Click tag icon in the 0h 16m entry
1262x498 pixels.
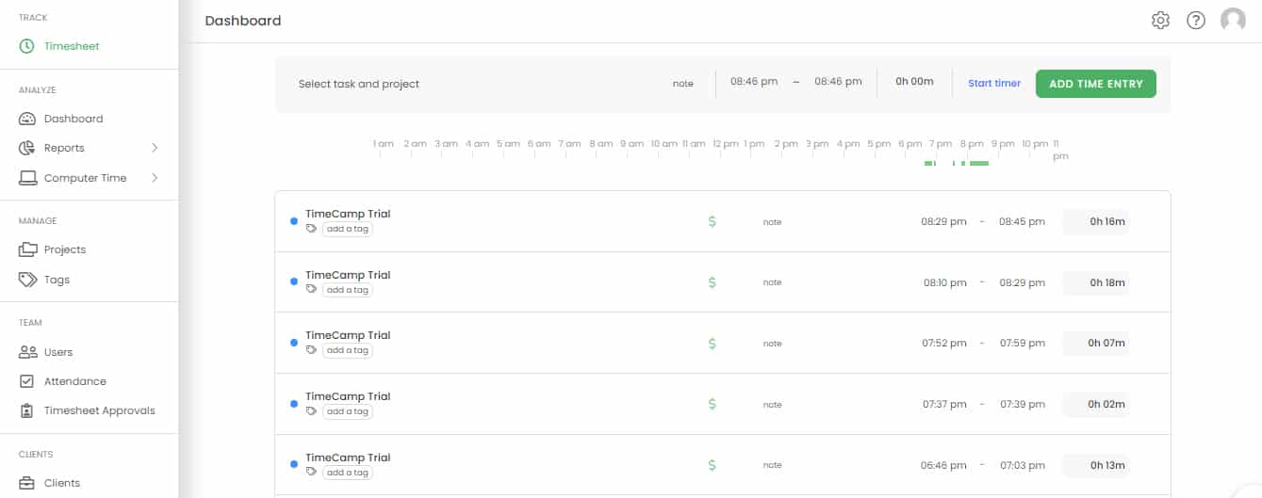click(x=312, y=229)
